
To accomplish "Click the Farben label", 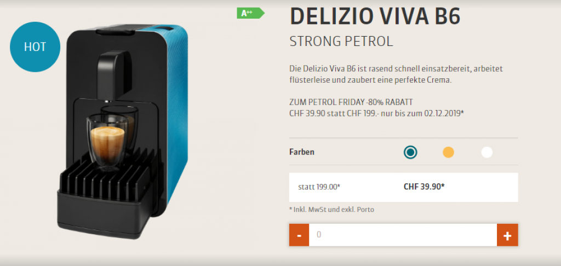I will 302,152.
